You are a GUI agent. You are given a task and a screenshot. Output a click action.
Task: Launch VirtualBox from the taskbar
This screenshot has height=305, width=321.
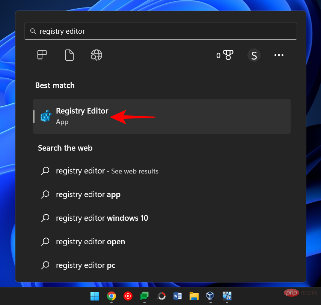[x=211, y=296]
